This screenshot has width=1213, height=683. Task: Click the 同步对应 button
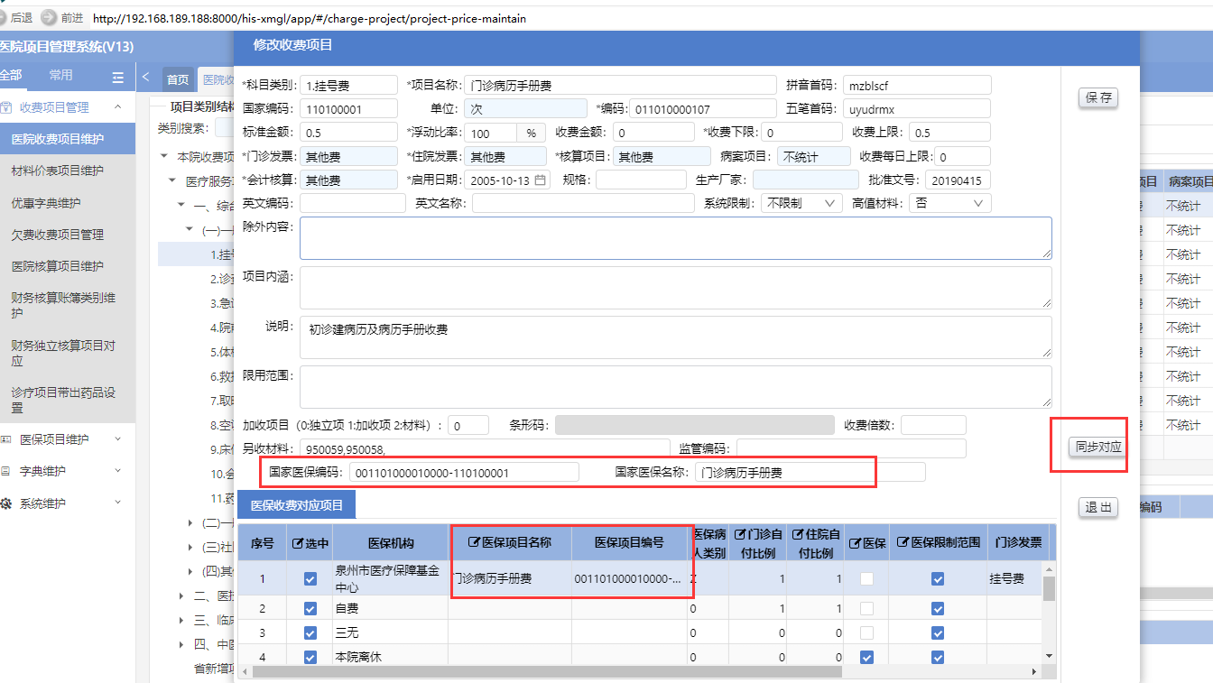1098,447
